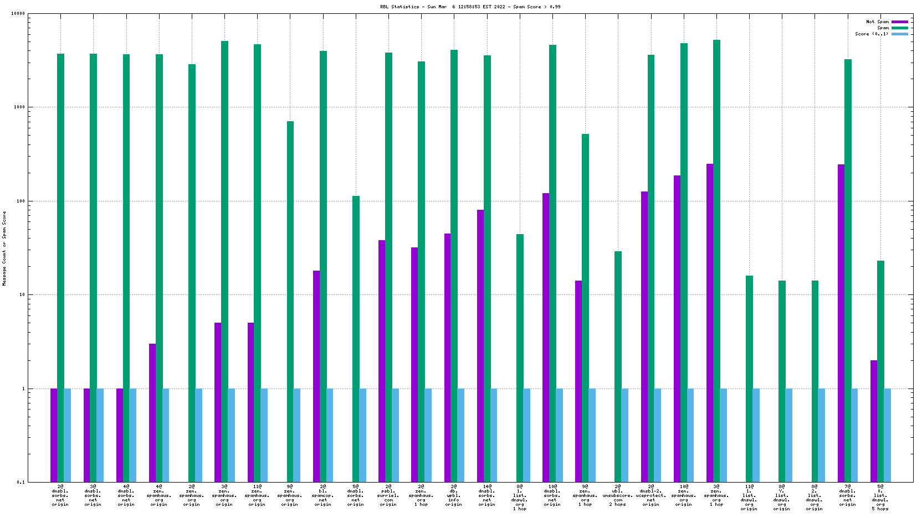Click the light blue Score legend swatch

[x=900, y=34]
